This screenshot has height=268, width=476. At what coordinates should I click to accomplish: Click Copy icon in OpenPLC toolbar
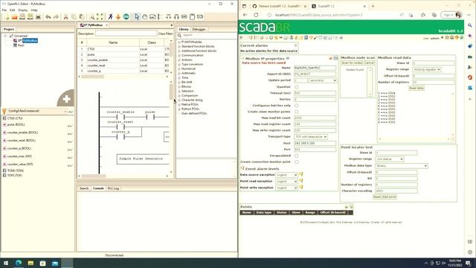coord(74,17)
